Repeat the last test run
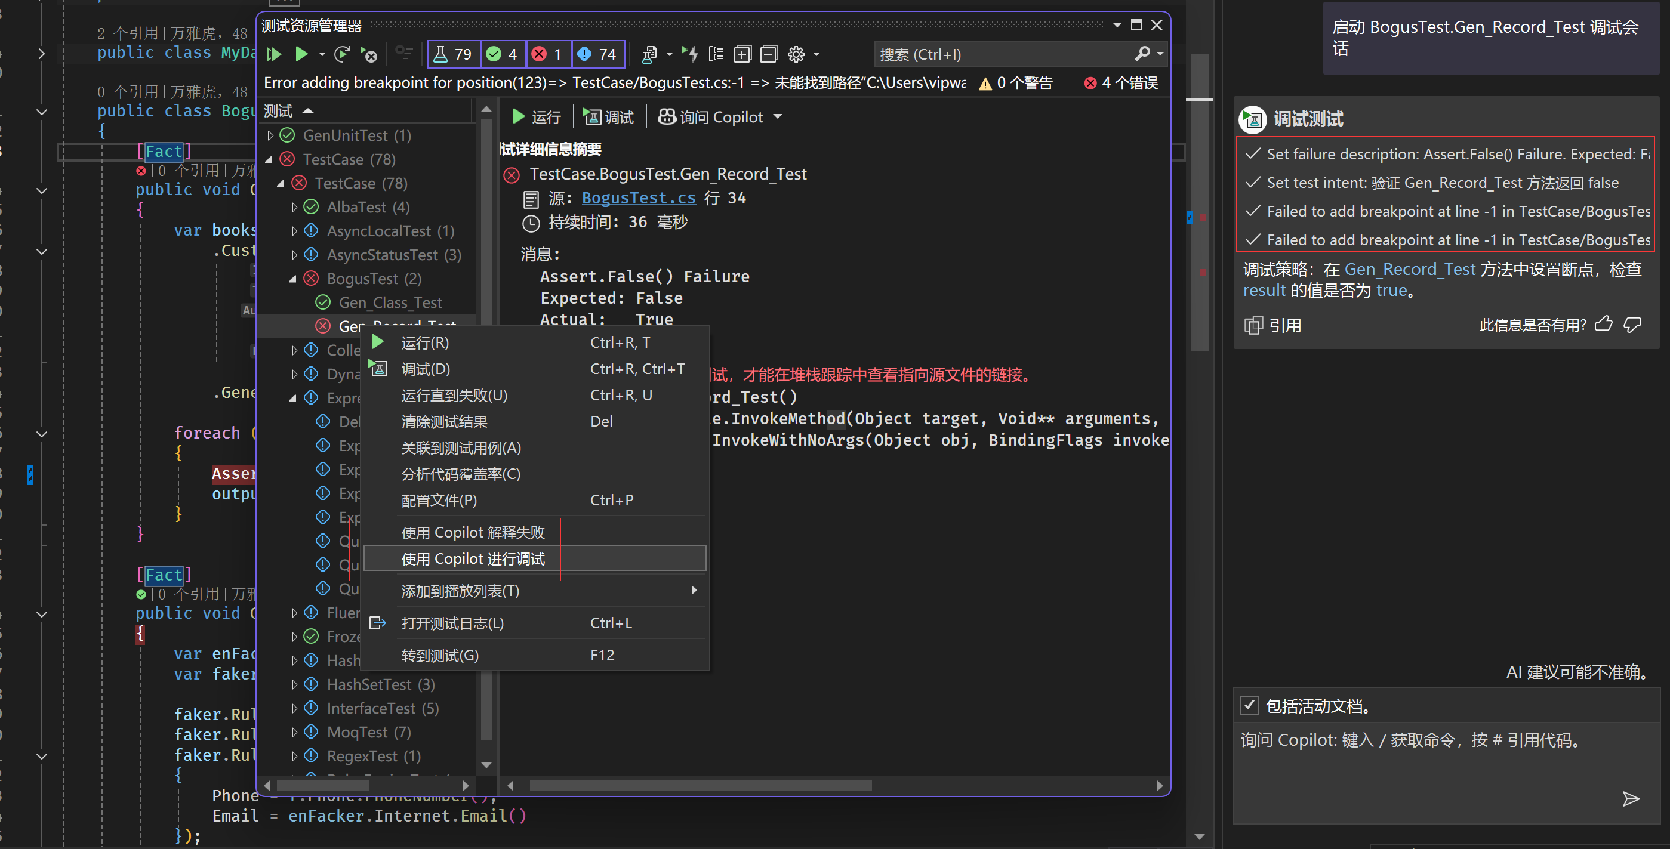The width and height of the screenshot is (1670, 849). 343,54
